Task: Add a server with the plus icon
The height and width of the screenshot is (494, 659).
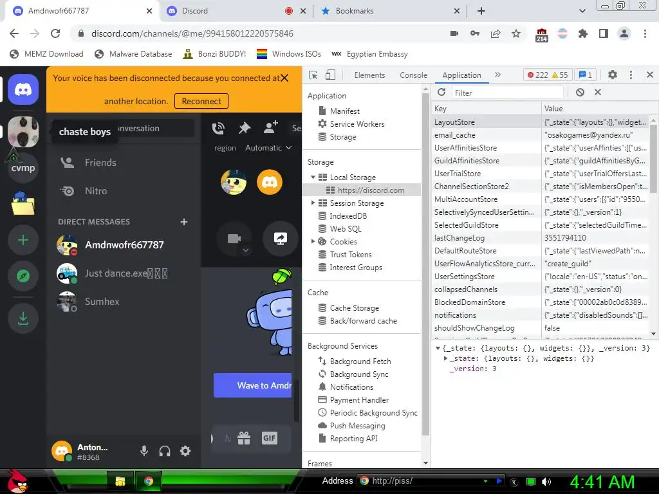Action: point(23,241)
